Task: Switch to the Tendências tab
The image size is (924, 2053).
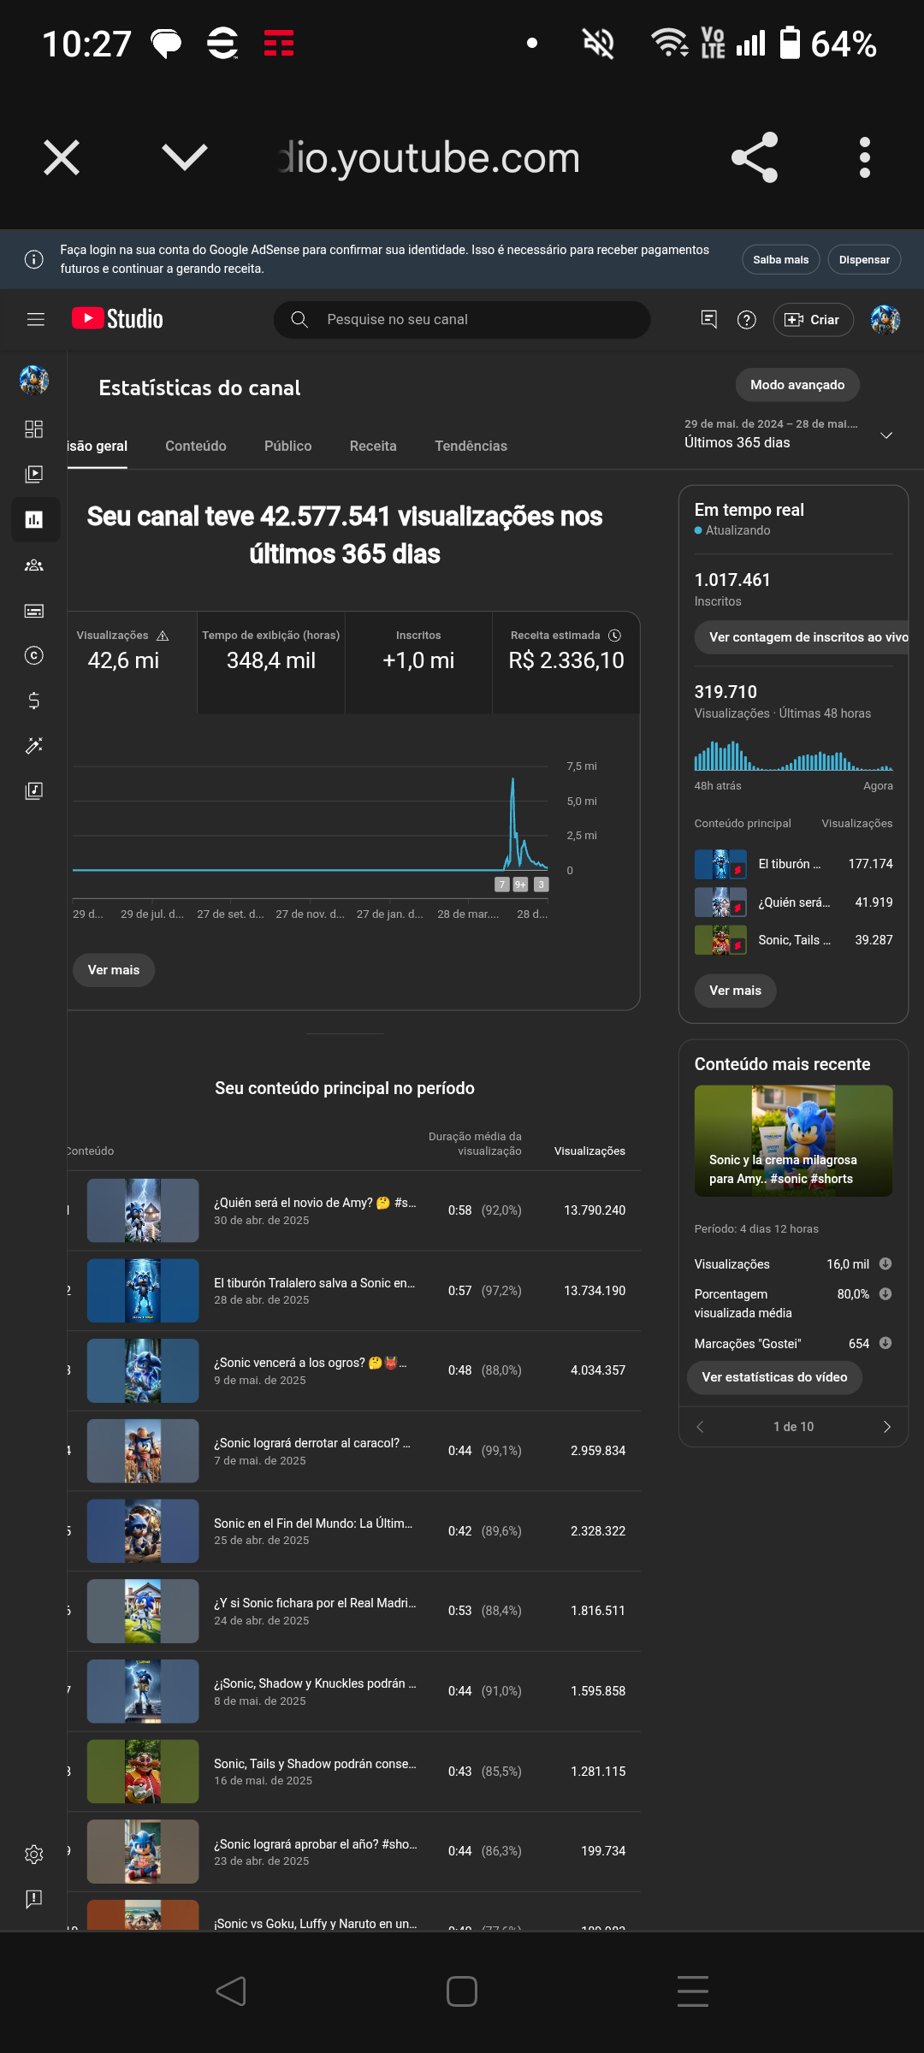Action: [x=471, y=446]
